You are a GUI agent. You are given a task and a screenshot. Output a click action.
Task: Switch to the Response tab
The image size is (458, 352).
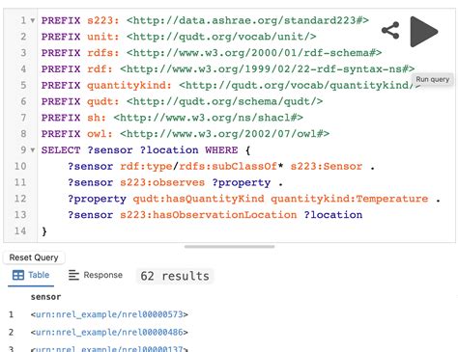click(96, 275)
